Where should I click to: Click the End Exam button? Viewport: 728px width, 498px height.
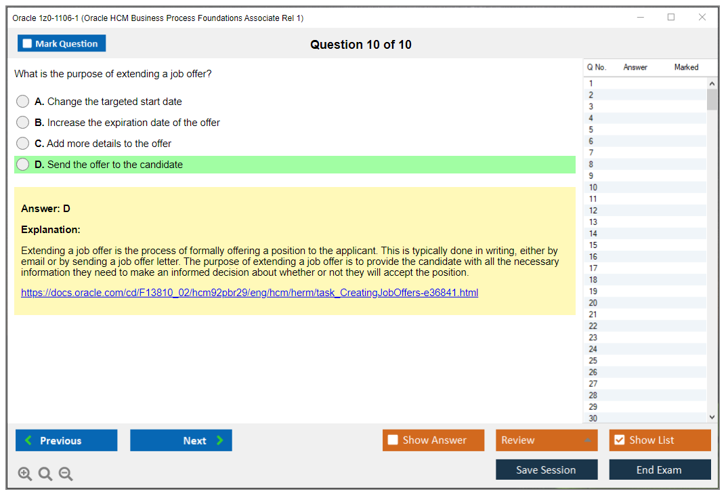click(660, 469)
